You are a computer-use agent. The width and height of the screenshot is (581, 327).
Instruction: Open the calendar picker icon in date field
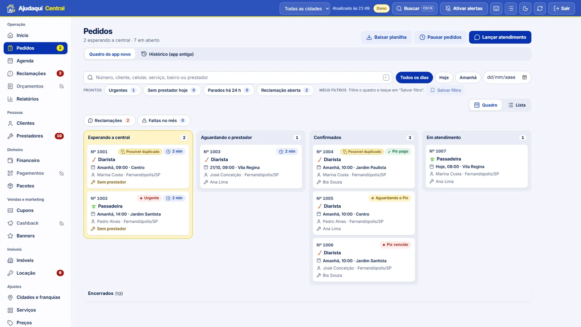524,77
